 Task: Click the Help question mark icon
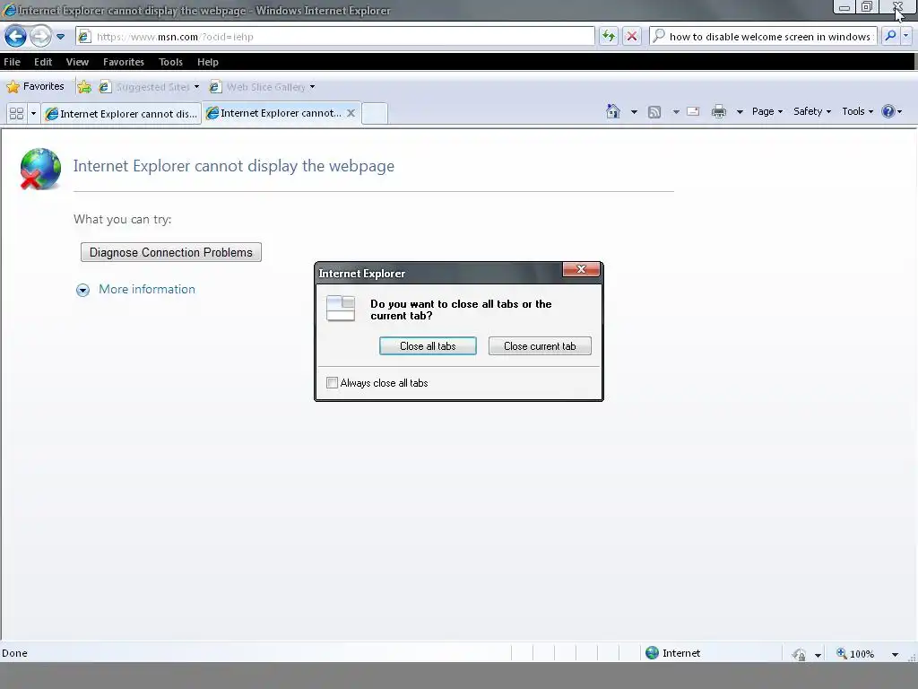[888, 111]
